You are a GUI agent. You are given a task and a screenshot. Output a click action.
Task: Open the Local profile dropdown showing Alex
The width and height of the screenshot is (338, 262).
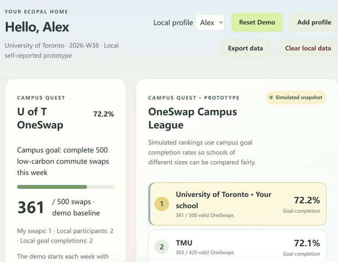coord(210,22)
